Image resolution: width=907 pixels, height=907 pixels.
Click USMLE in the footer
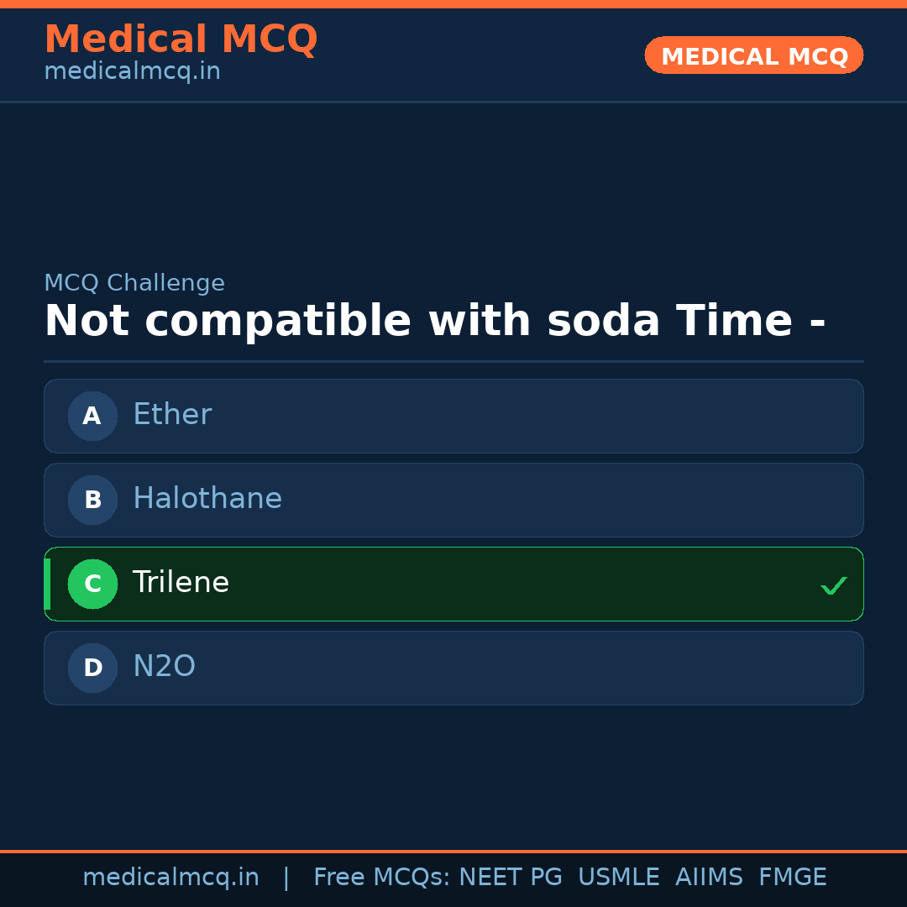[x=618, y=878]
